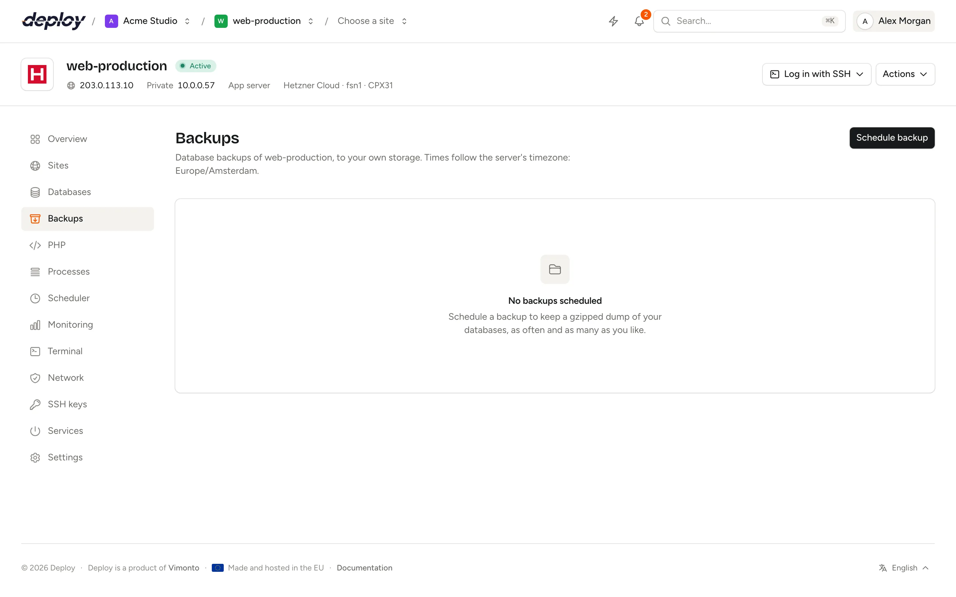Open Databases section in sidebar

88,192
